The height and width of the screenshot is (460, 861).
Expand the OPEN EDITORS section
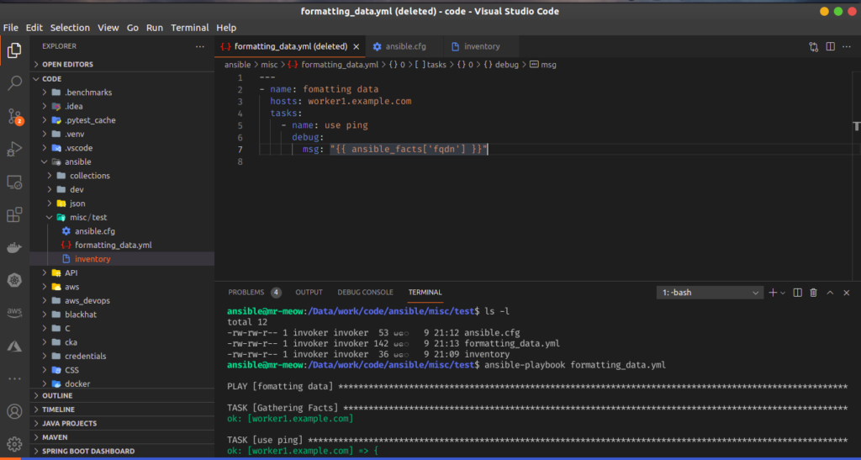click(122, 64)
